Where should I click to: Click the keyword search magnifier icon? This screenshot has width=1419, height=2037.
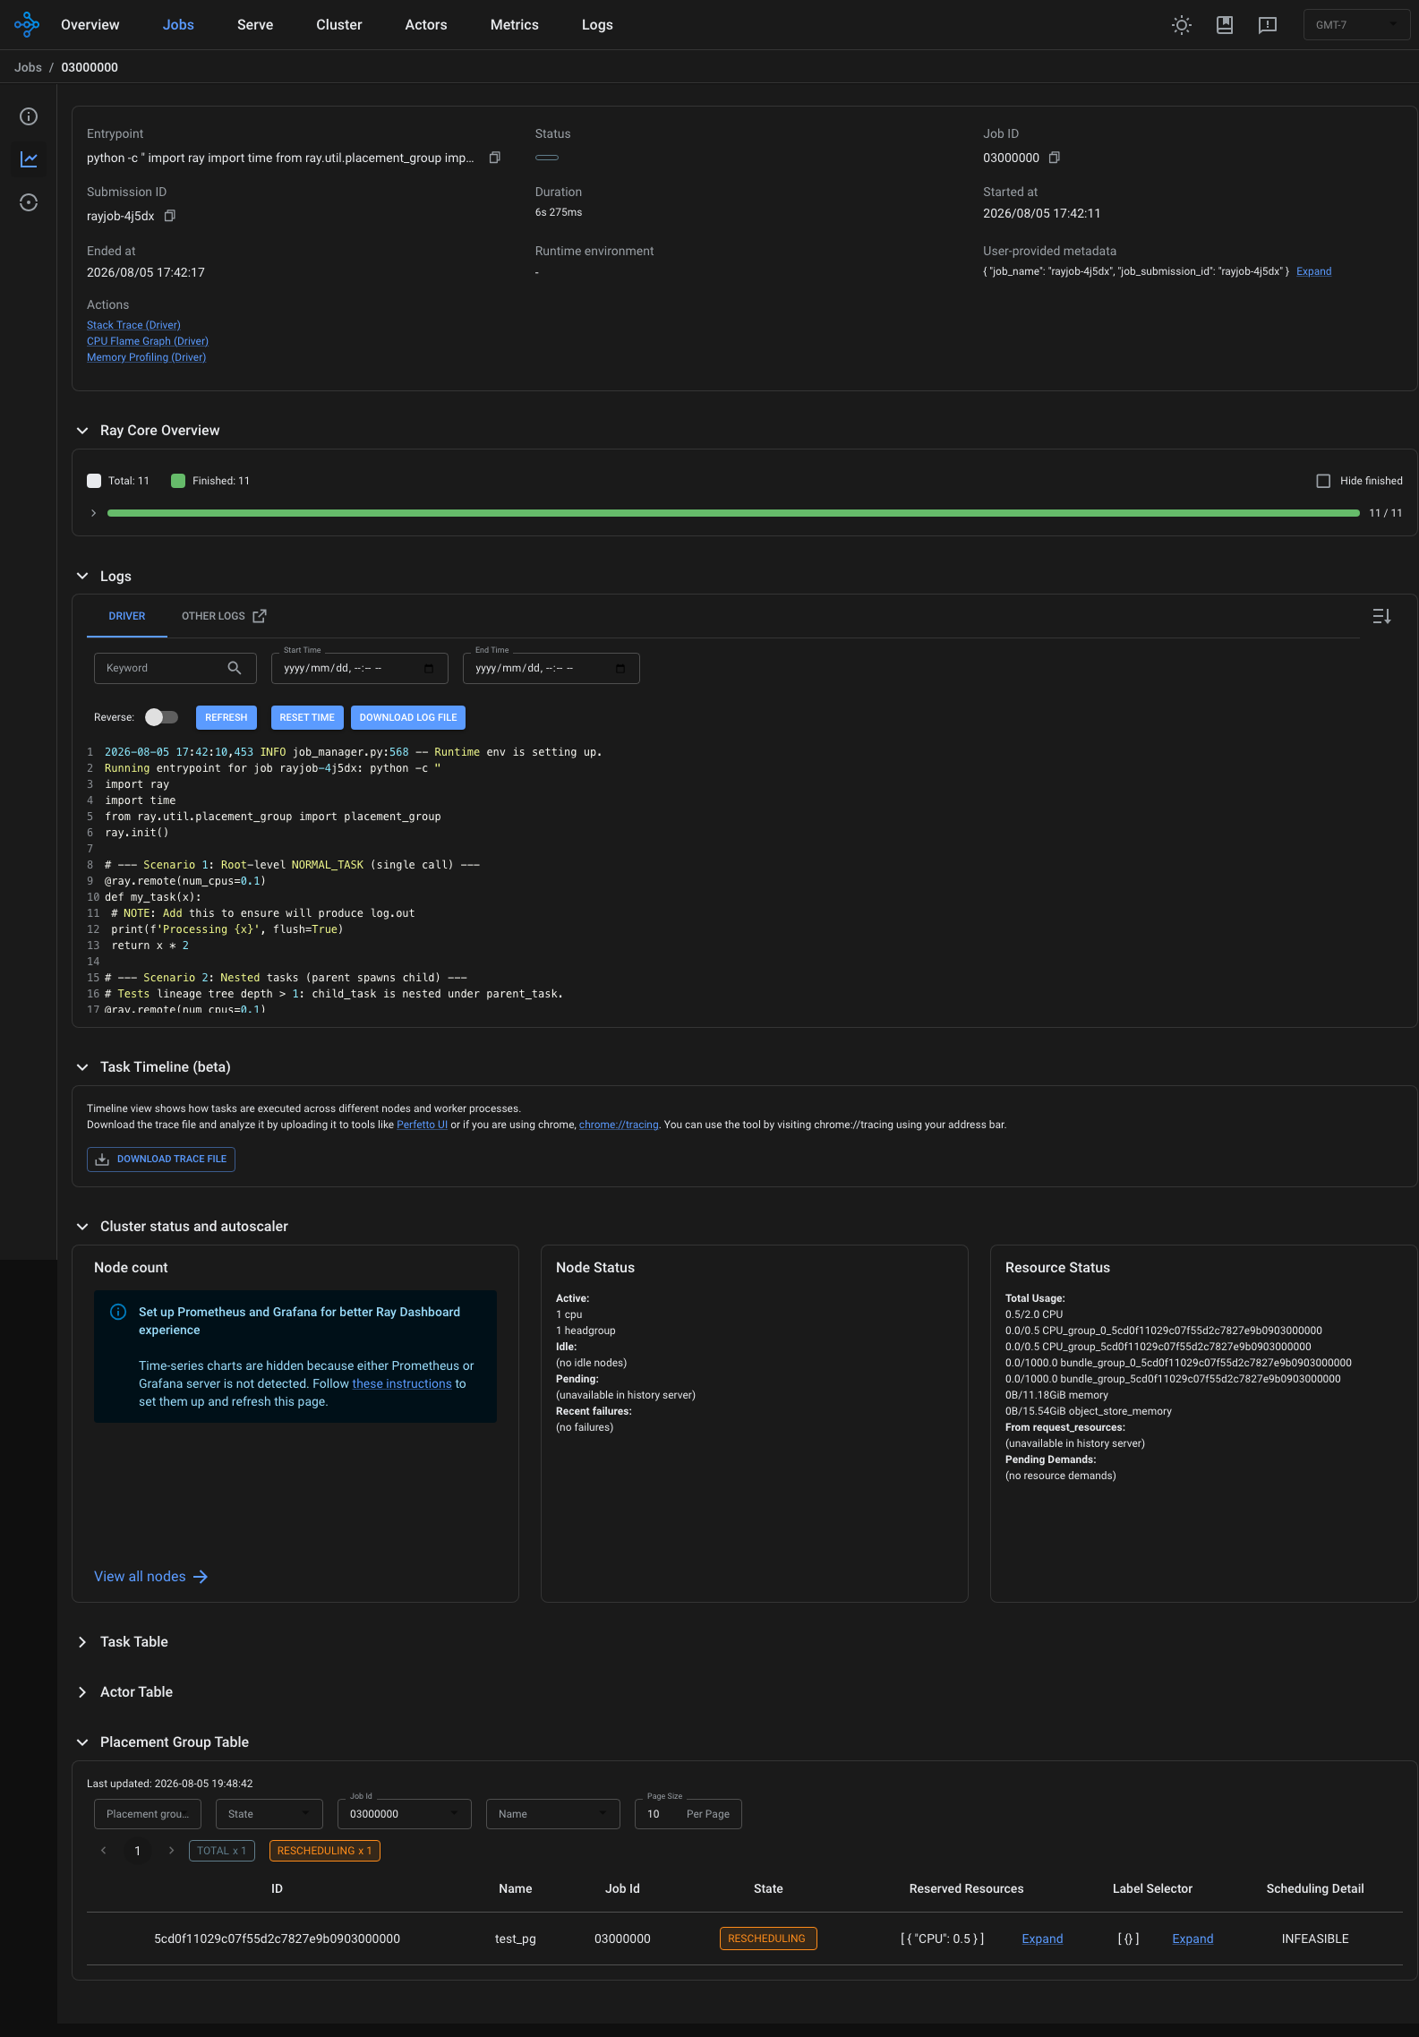235,668
